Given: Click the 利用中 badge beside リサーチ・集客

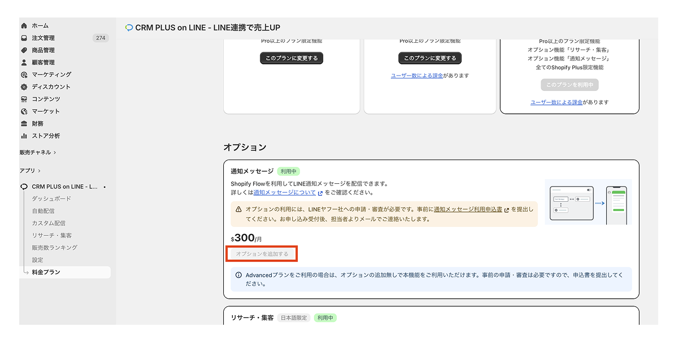Looking at the screenshot, I should (x=325, y=318).
